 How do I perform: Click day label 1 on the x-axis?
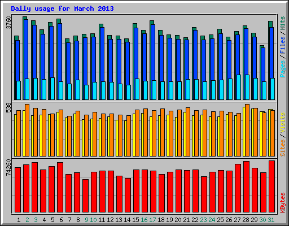coord(19,220)
